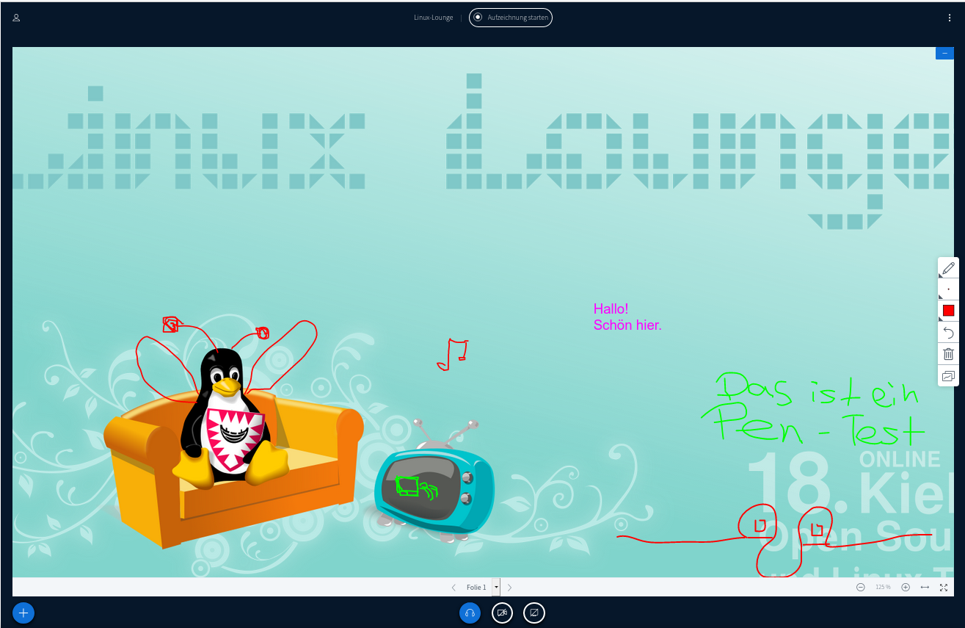Image resolution: width=965 pixels, height=628 pixels.
Task: Open the line thickness selector
Action: [948, 289]
